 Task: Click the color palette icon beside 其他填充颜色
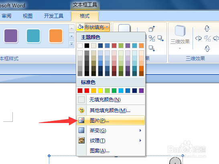click(81, 110)
